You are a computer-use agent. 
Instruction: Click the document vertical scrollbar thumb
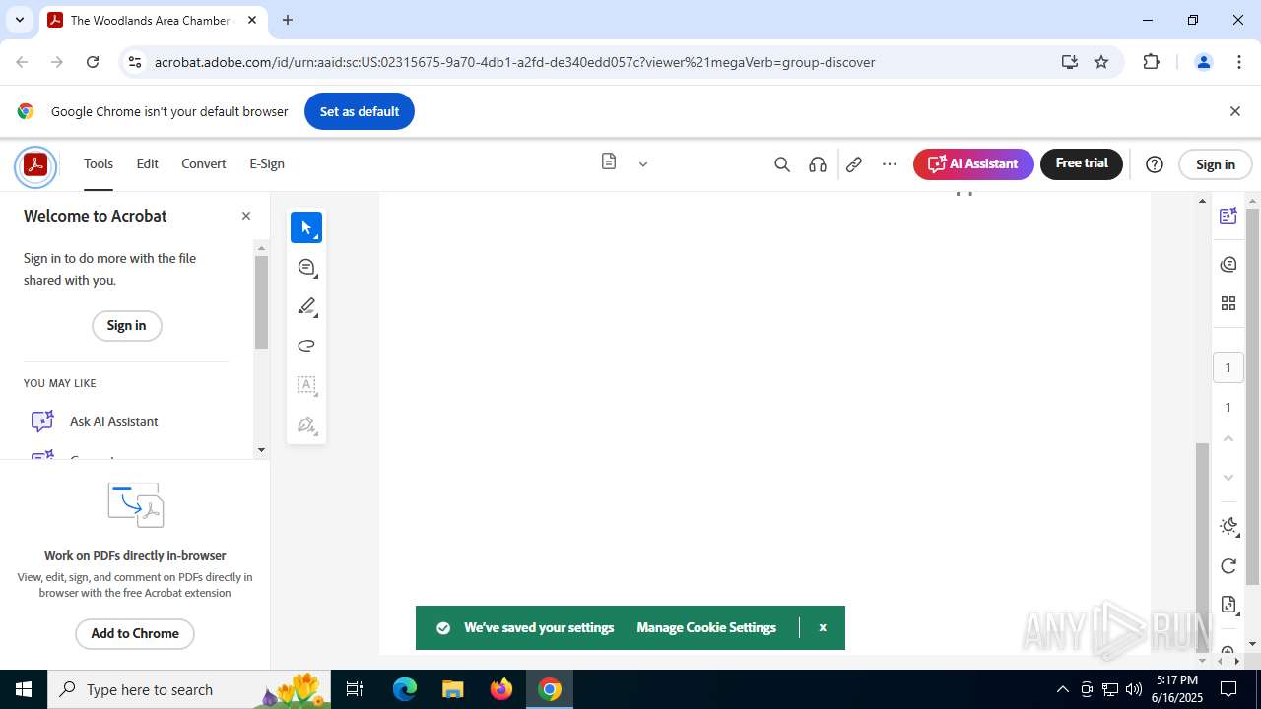coord(1202,547)
